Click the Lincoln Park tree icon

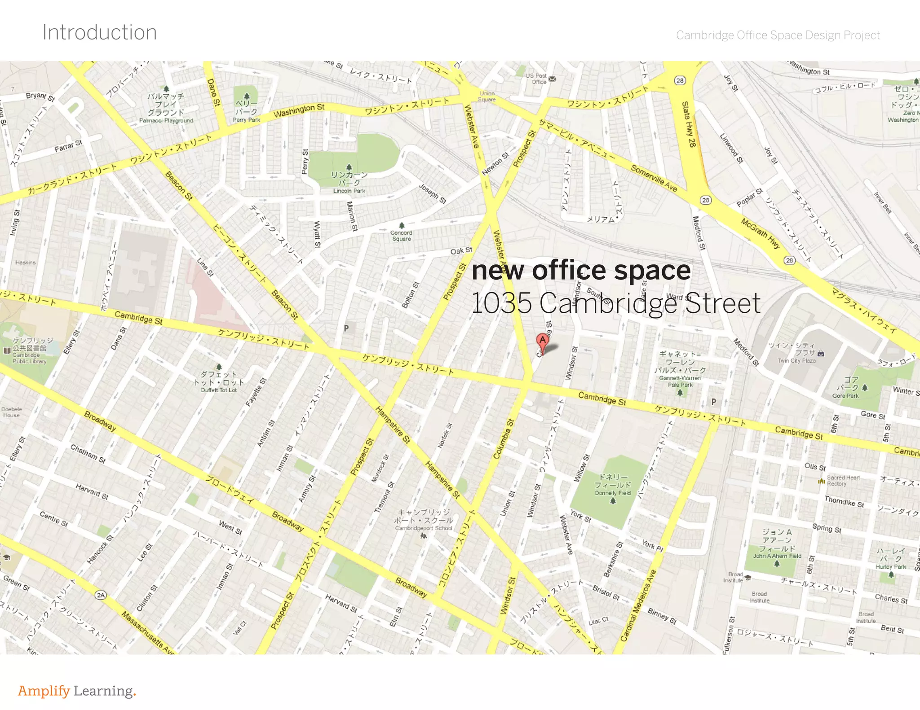(x=349, y=167)
